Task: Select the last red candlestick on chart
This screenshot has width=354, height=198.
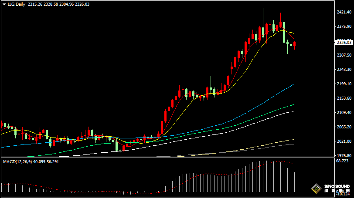Action: pyautogui.click(x=294, y=44)
